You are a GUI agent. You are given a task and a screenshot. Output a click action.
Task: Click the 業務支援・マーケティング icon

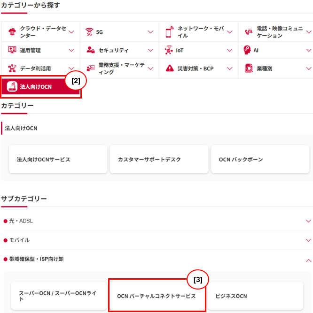click(91, 68)
